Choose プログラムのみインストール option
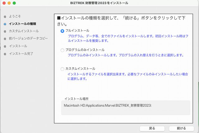 [62, 50]
